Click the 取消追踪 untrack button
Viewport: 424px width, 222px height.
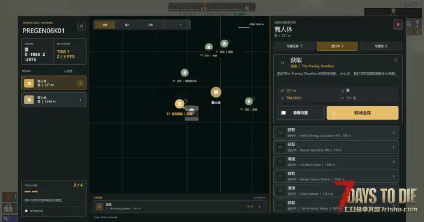362,113
